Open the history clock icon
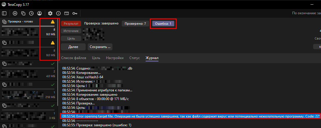 click(x=31, y=13)
